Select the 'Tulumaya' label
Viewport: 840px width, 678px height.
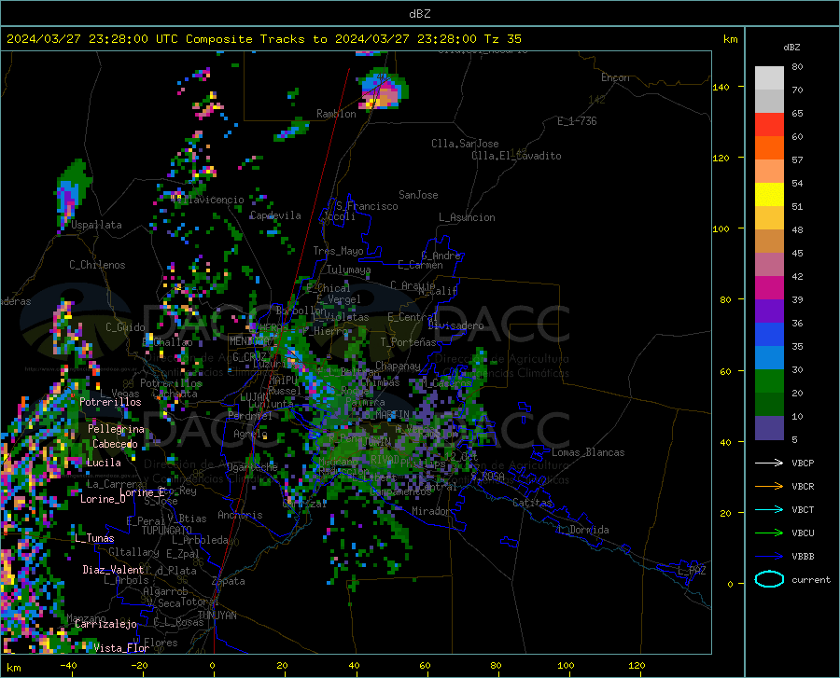tap(349, 270)
